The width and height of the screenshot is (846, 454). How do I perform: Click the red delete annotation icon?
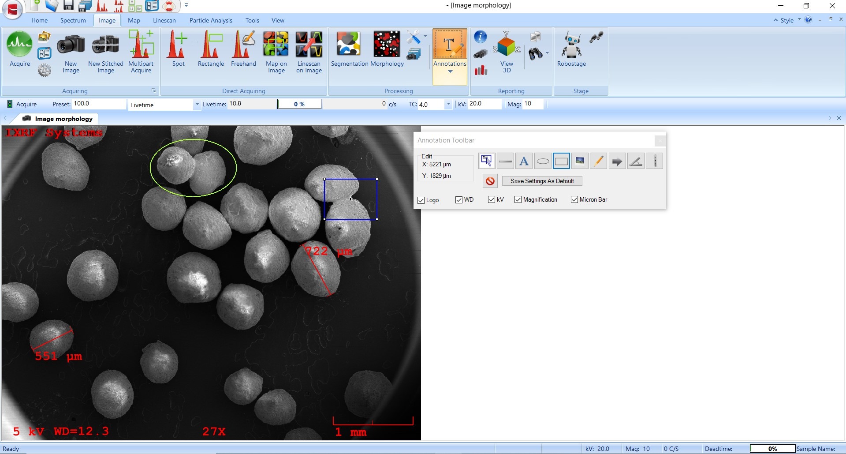(x=490, y=181)
